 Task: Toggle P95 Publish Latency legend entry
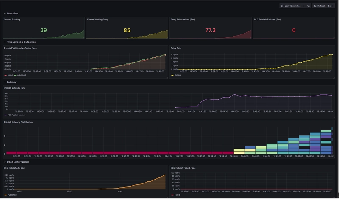15,115
